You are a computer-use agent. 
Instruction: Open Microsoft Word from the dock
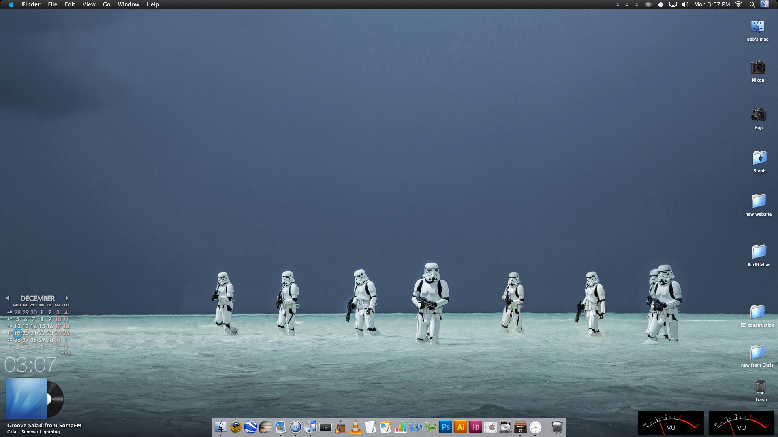[x=415, y=427]
